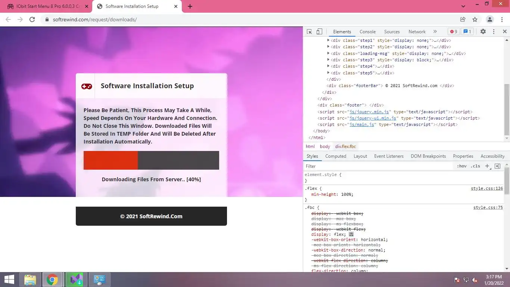
Task: Expand the step3 div node
Action: tap(329, 60)
